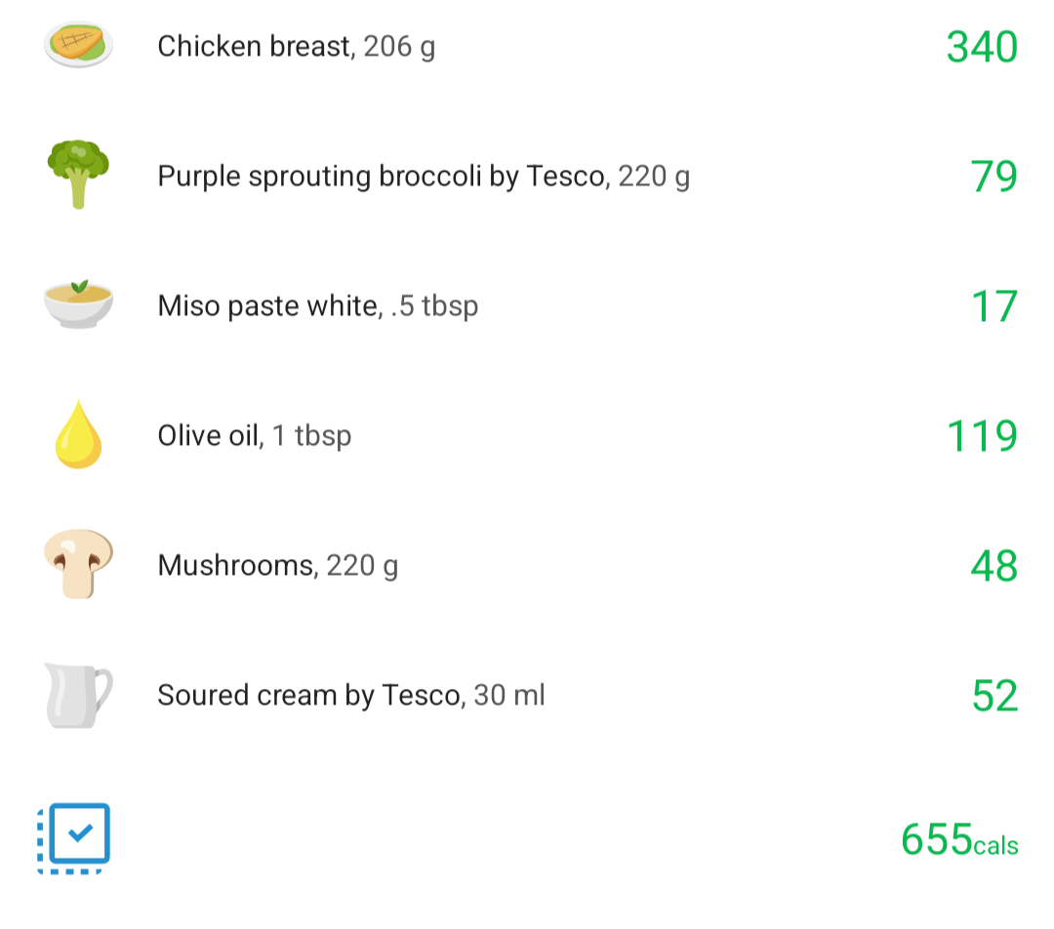Click the 340 calorie value for chicken
Screen dimensions: 1054x929
point(982,47)
